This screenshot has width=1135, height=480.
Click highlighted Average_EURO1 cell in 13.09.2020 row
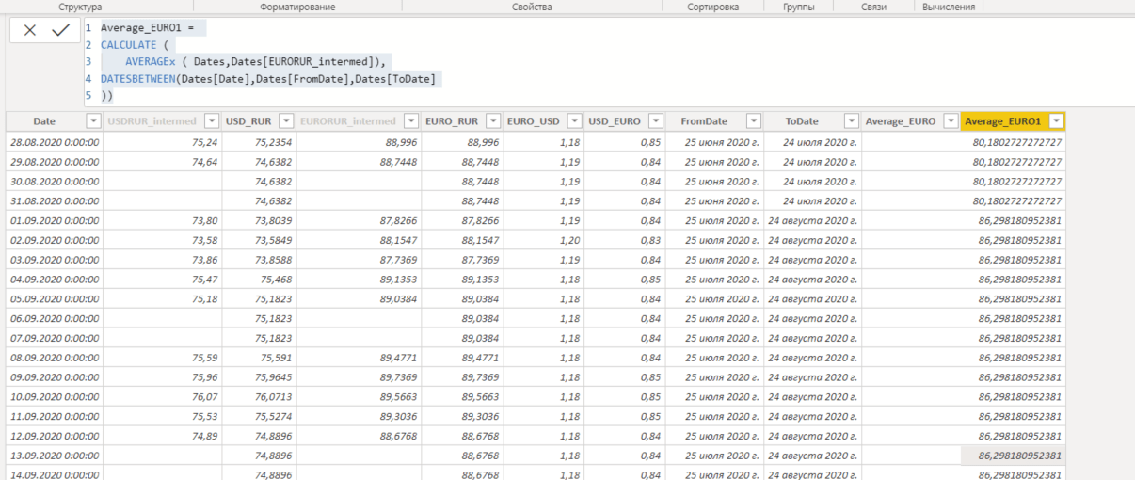[1013, 456]
